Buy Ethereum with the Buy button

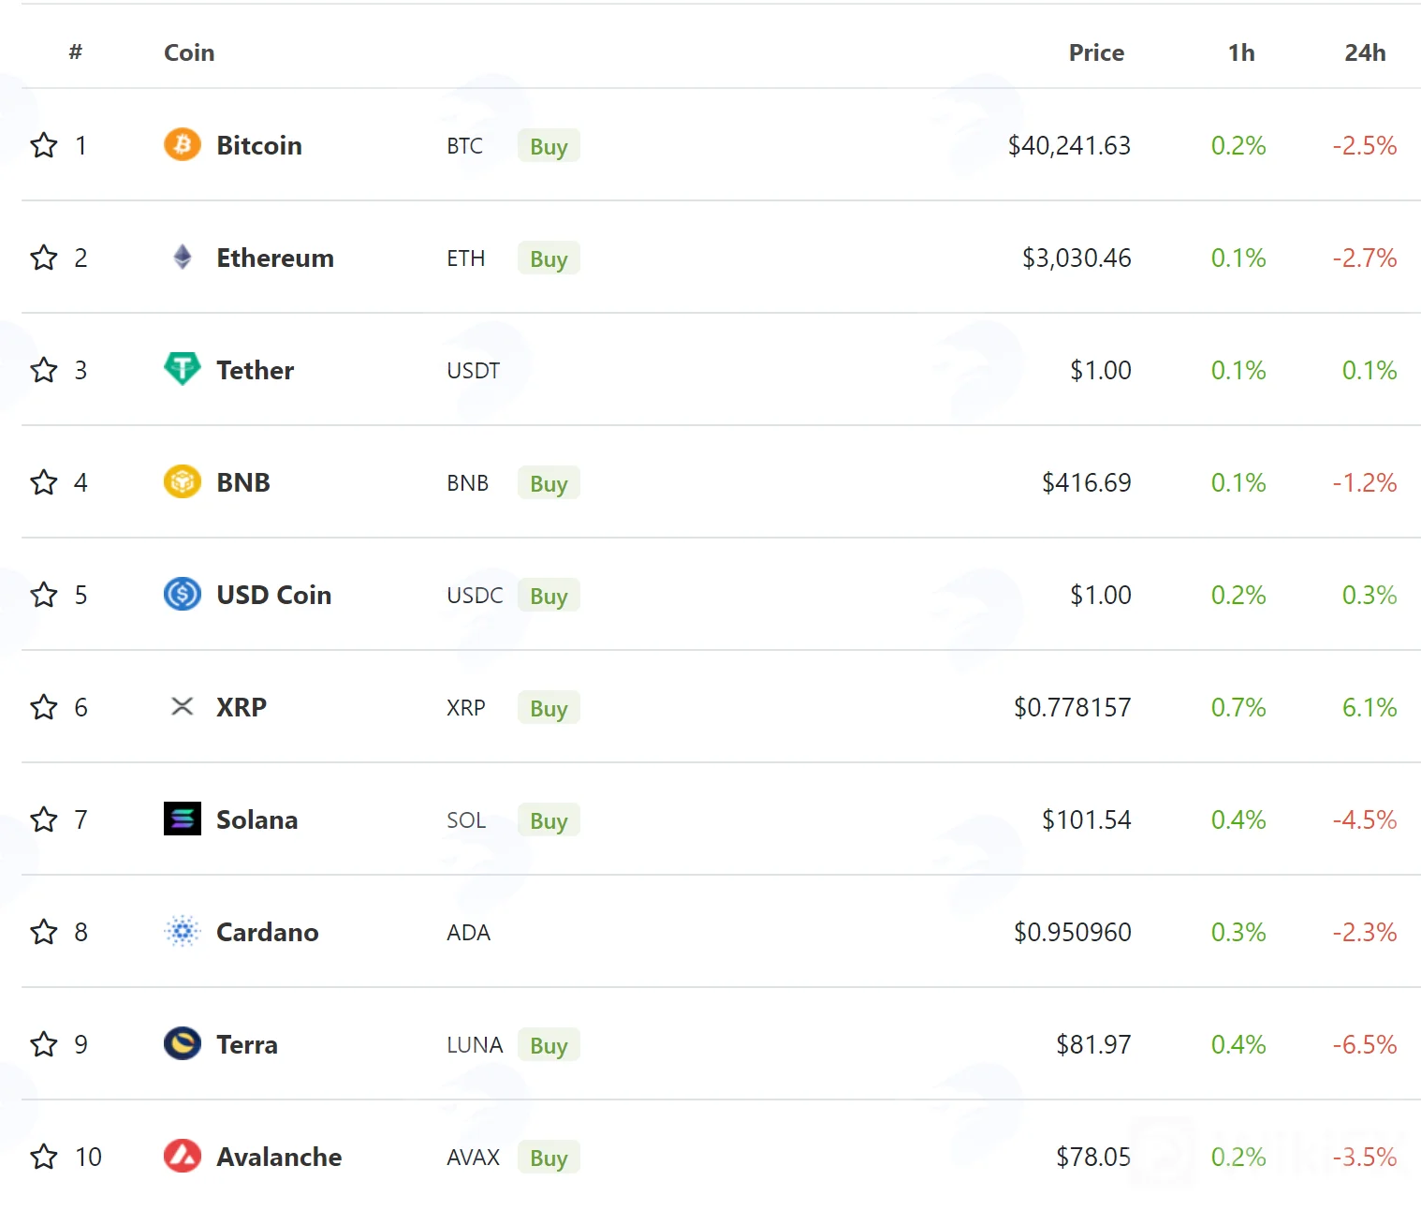point(549,258)
